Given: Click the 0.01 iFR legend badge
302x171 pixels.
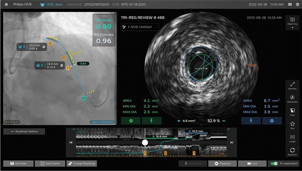Looking at the screenshot, I should [12, 122].
